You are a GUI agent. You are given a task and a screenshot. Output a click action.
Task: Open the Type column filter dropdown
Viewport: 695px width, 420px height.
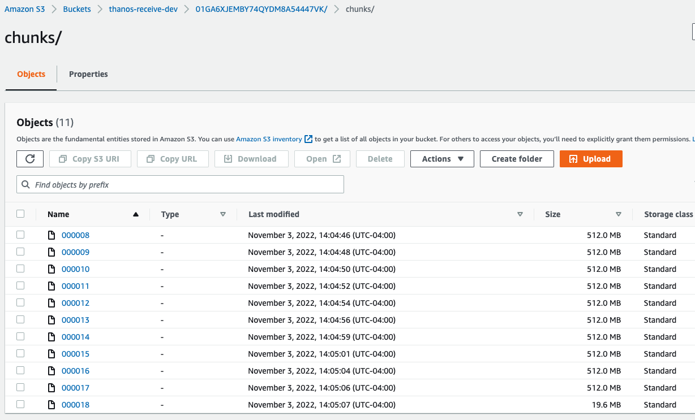pos(224,214)
